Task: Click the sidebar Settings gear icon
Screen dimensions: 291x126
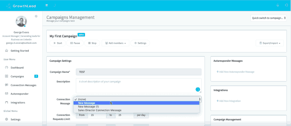Action: click(7, 119)
